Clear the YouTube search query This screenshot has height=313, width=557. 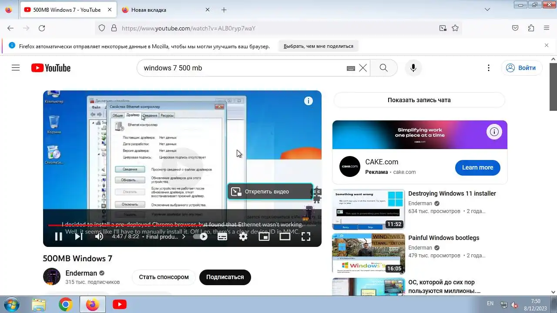[x=363, y=68]
